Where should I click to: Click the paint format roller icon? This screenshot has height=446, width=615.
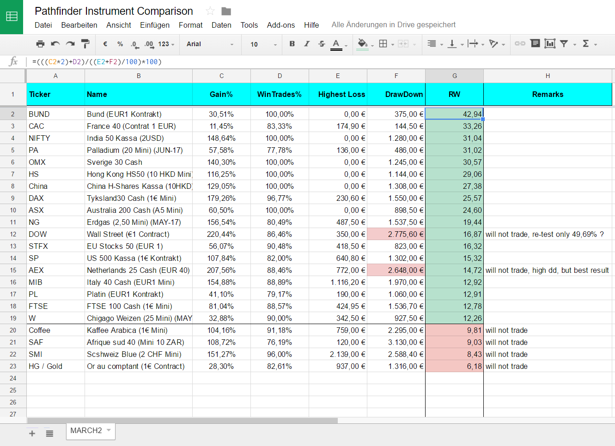click(85, 44)
